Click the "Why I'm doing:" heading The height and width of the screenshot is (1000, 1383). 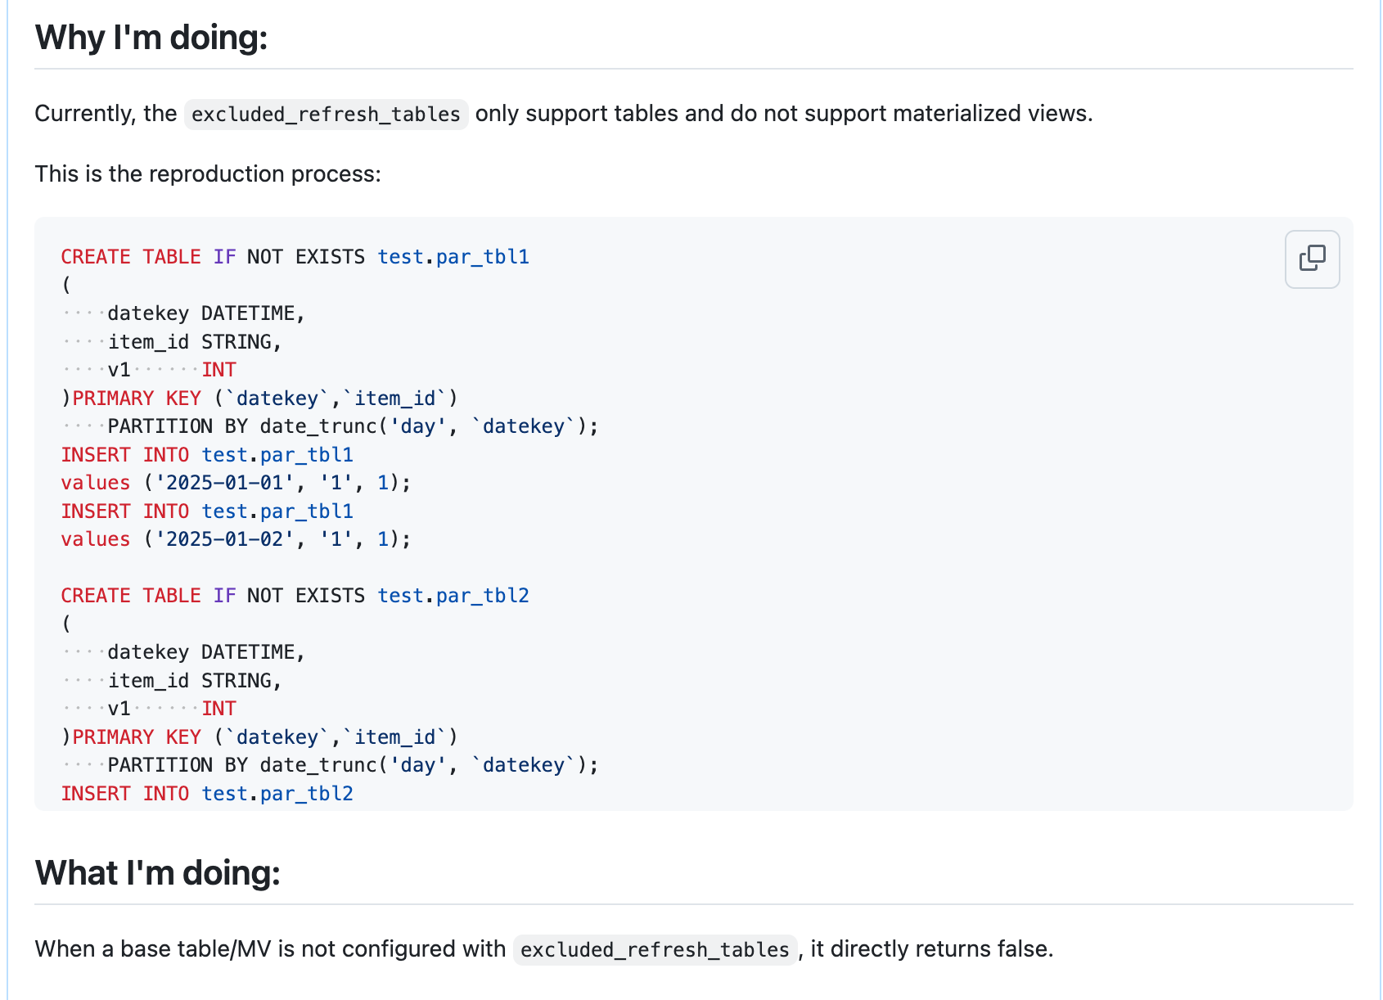[151, 38]
